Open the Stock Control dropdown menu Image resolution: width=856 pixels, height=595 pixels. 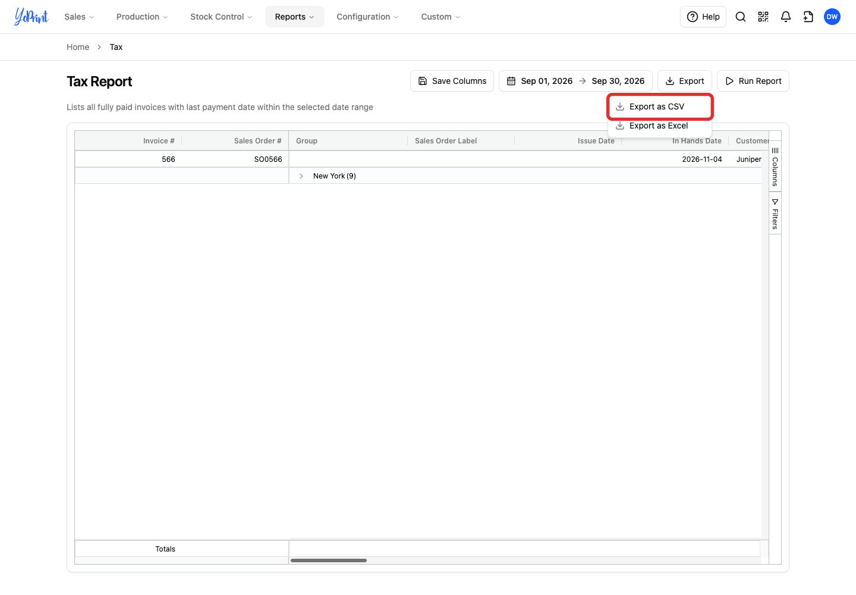[221, 17]
